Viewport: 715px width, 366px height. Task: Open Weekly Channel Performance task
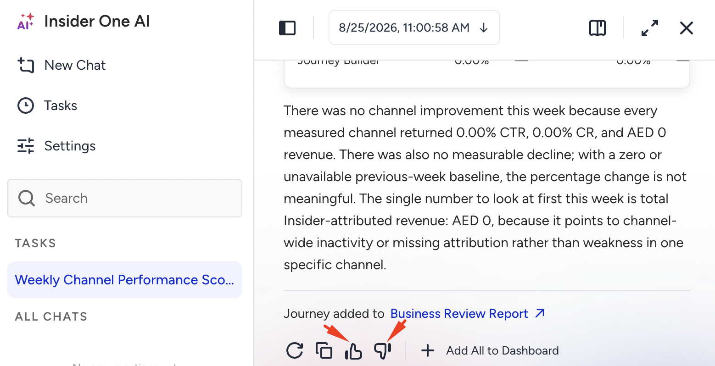(125, 280)
